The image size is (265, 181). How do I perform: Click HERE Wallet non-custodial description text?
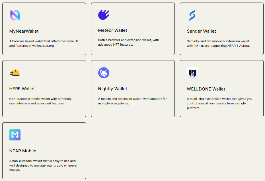(40, 101)
